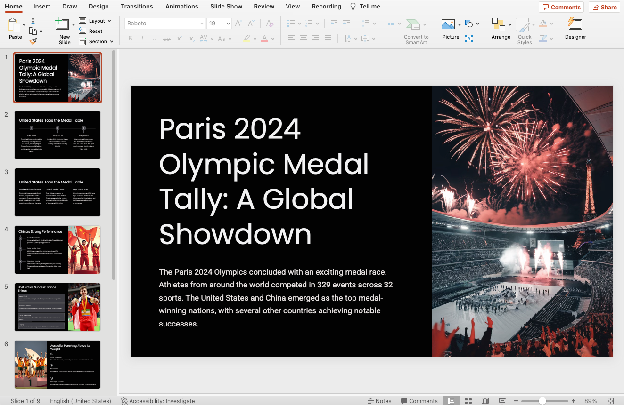624x405 pixels.
Task: Click the zoom slider handle
Action: pyautogui.click(x=542, y=401)
